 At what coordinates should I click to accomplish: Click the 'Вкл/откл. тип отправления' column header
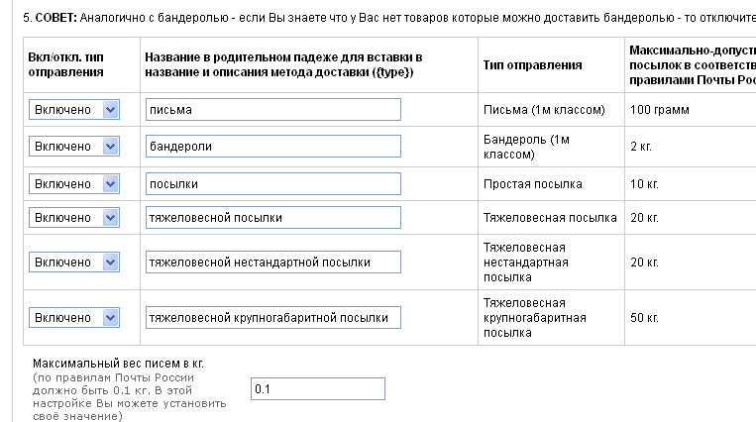pyautogui.click(x=66, y=64)
